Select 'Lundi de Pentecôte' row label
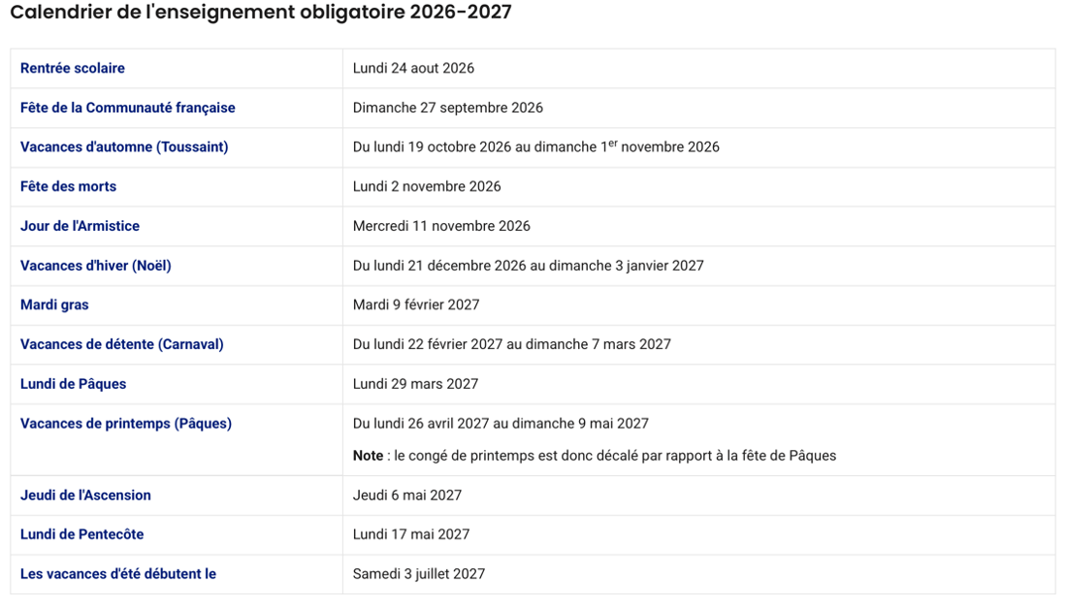The height and width of the screenshot is (607, 1067). point(81,534)
